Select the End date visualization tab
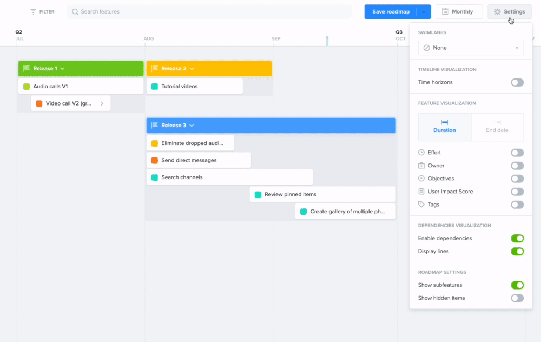The image size is (541, 342). 497,127
